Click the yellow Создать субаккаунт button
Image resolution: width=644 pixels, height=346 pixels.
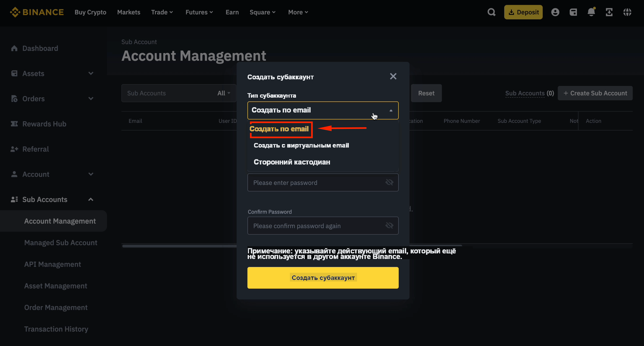(323, 278)
